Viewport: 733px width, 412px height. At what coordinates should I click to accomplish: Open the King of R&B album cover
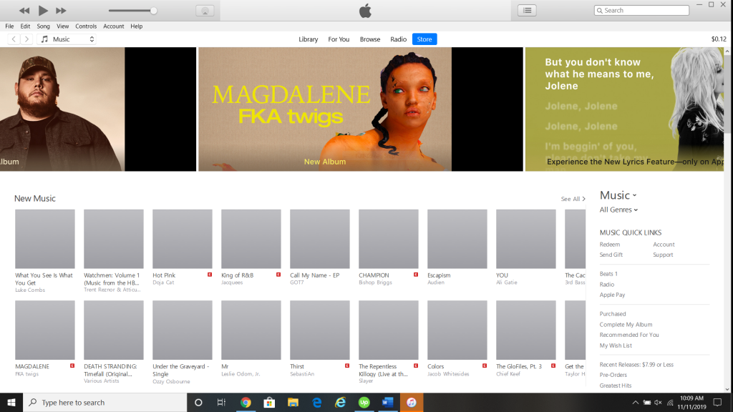coord(251,239)
